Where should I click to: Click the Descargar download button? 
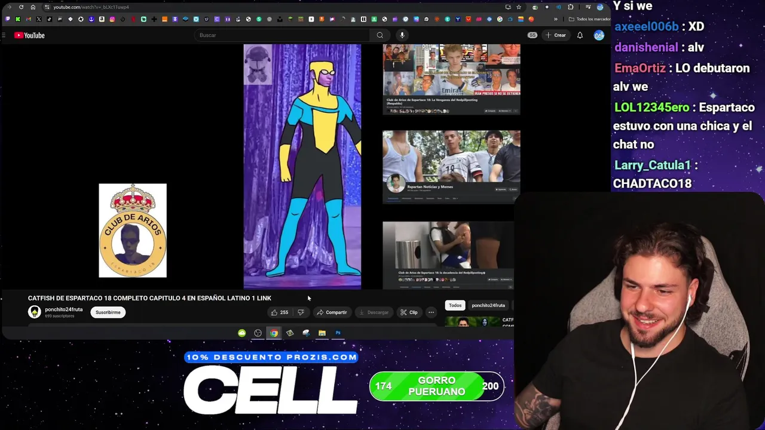(374, 312)
